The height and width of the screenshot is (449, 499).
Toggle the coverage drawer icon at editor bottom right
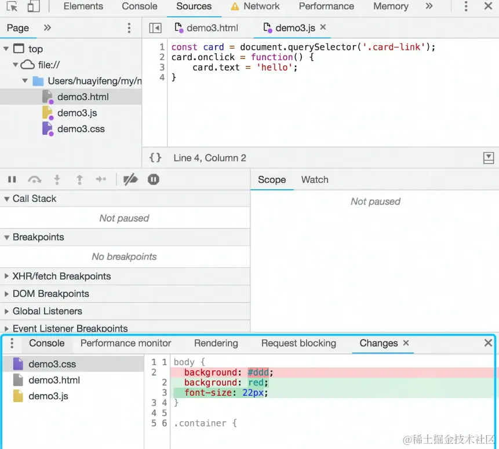click(x=488, y=157)
